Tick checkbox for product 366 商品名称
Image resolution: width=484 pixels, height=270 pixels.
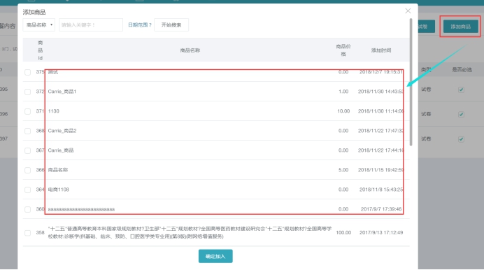28,170
